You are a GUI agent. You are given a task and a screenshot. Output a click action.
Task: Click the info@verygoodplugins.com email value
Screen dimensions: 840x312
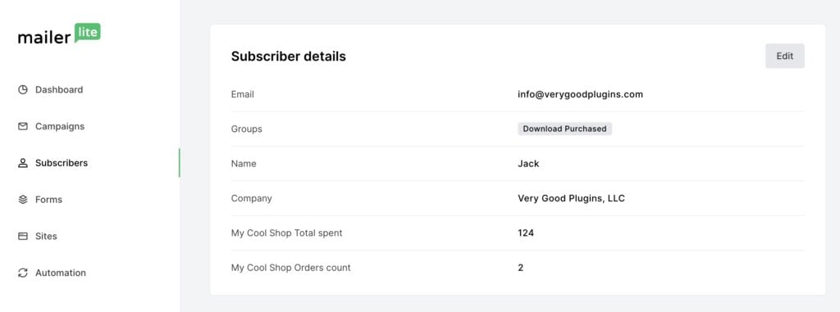point(580,94)
